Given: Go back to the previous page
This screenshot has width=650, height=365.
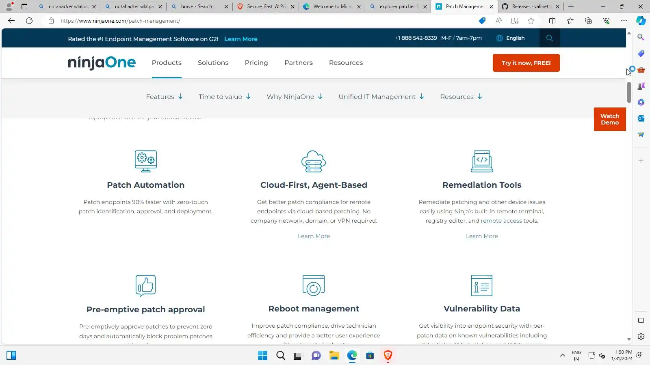Looking at the screenshot, I should pyautogui.click(x=11, y=21).
